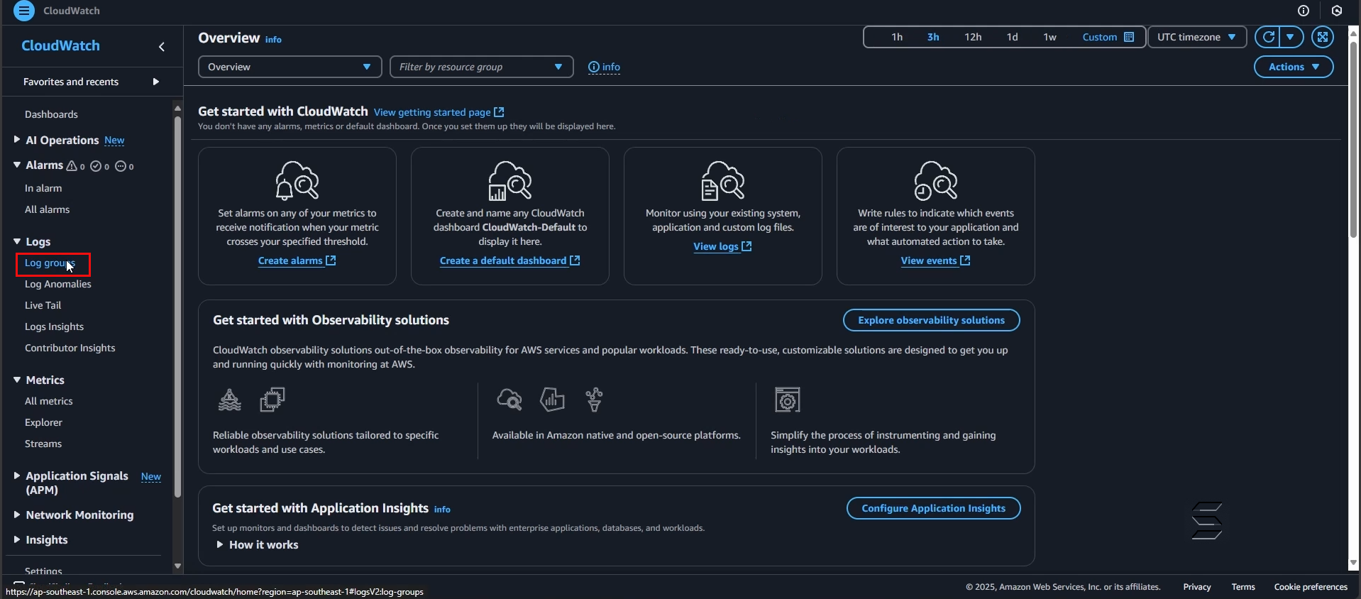The image size is (1361, 599).
Task: Open All alarms in sidebar
Action: [48, 209]
